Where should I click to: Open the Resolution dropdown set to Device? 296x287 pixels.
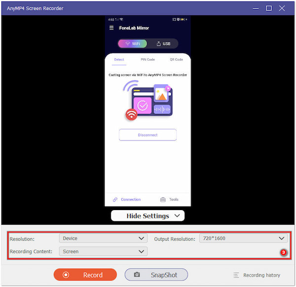(103, 238)
